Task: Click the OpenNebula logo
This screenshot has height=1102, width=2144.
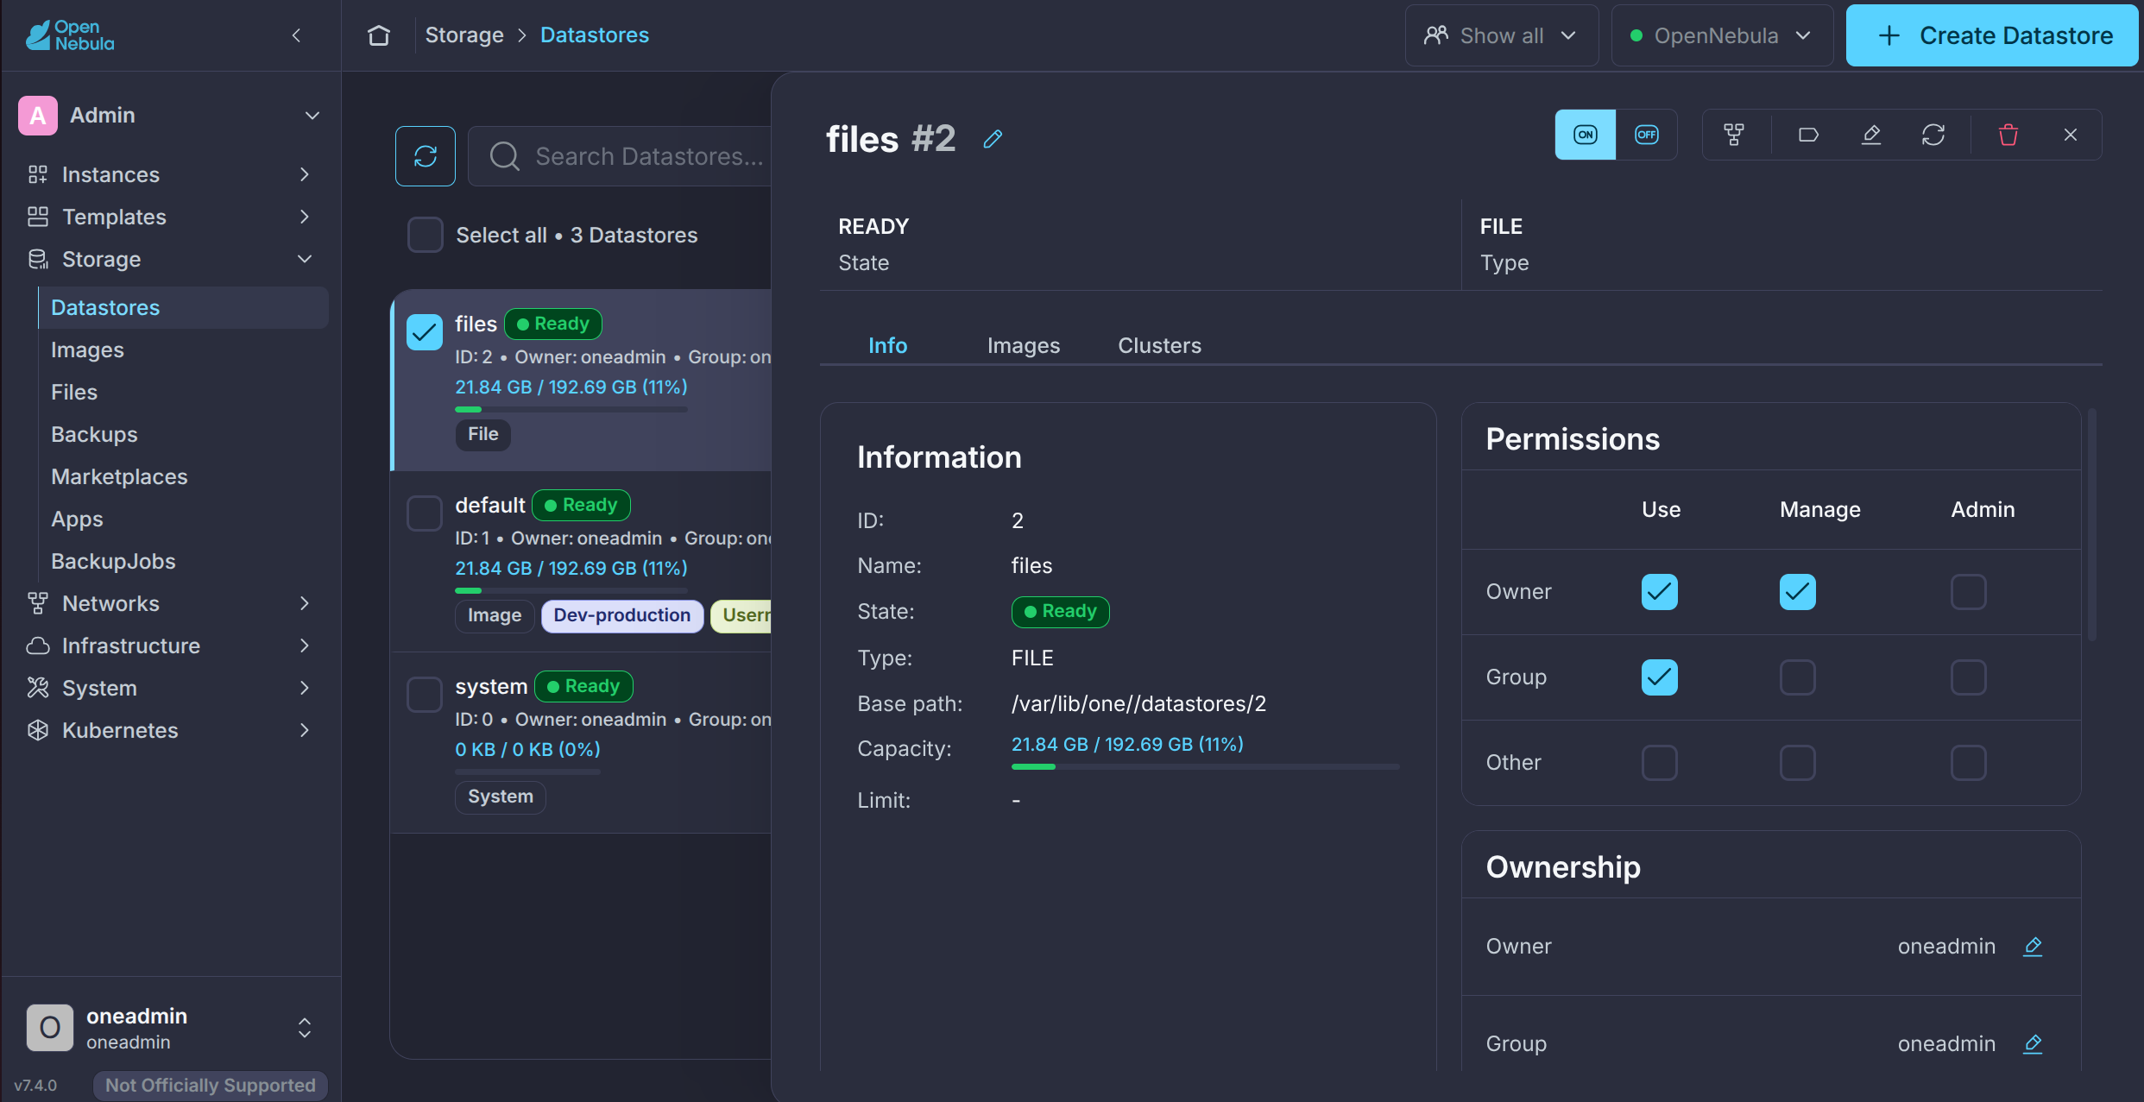Action: pyautogui.click(x=70, y=35)
